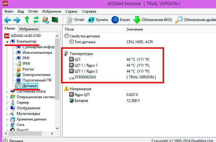Go forward with the blue right arrow
Image resolution: width=216 pixels, height=142 pixels.
17,20
